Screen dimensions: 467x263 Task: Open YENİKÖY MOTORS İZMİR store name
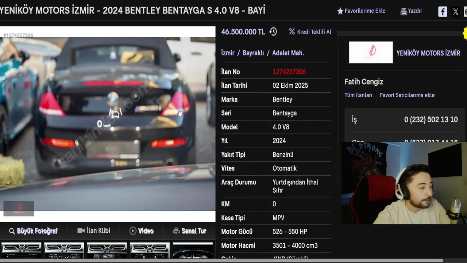click(x=428, y=53)
